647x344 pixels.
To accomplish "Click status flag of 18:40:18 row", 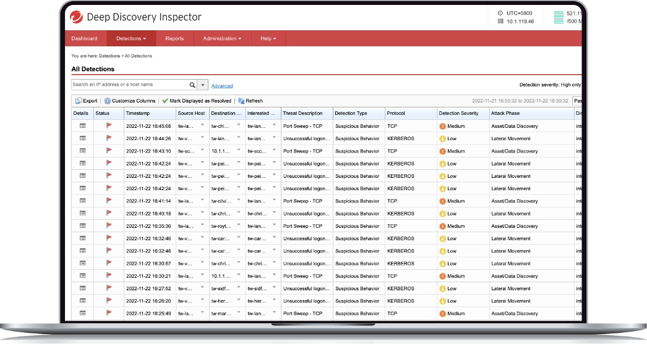I will coord(108,214).
